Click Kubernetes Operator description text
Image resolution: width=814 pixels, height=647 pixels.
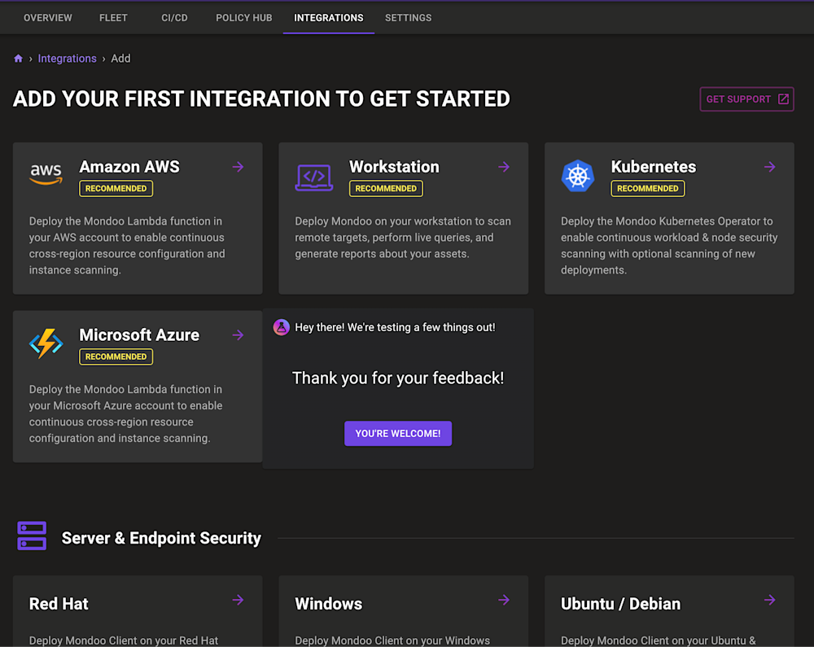(x=669, y=246)
